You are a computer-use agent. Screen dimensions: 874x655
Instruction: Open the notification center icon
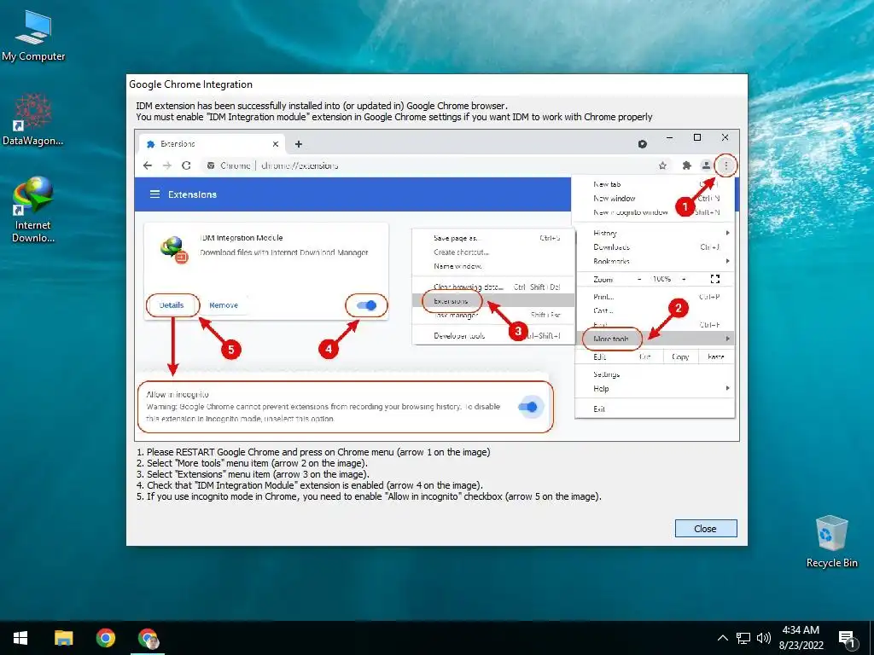848,639
